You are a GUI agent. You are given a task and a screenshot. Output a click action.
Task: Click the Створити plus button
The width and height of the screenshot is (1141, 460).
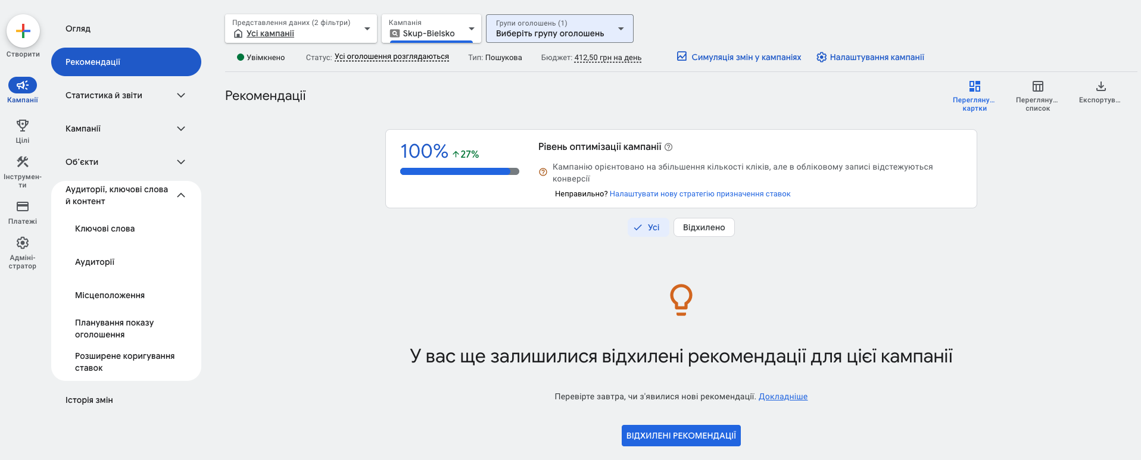[23, 31]
